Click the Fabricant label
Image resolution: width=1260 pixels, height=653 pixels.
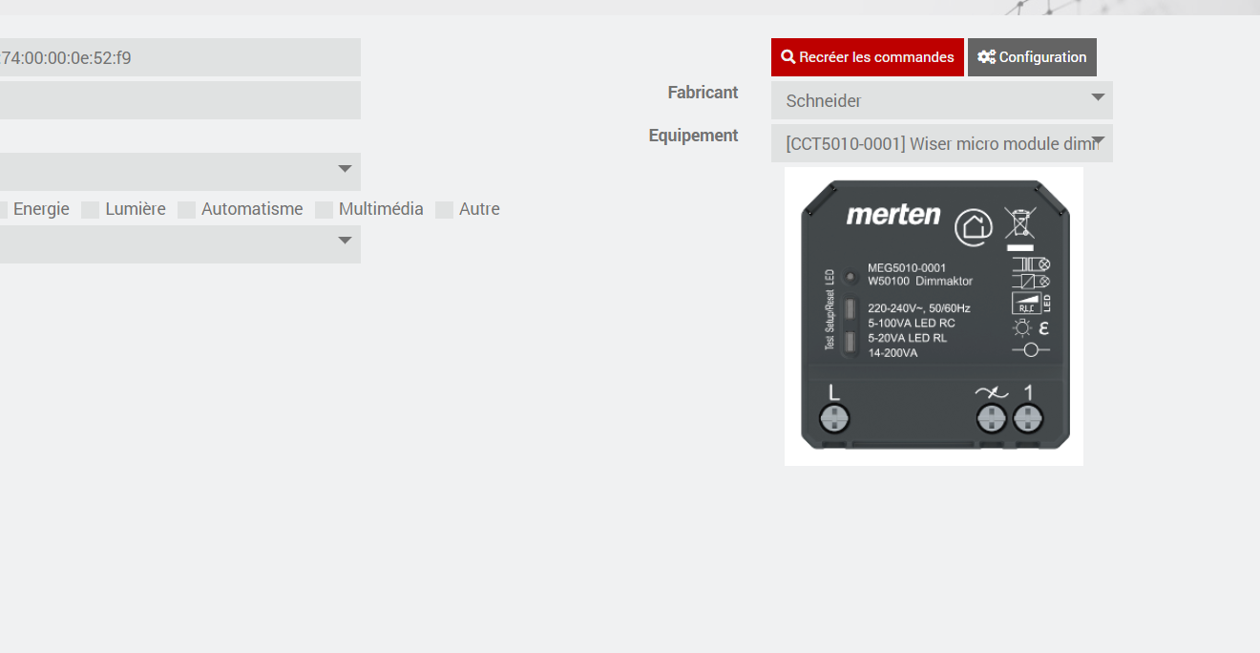click(x=703, y=93)
